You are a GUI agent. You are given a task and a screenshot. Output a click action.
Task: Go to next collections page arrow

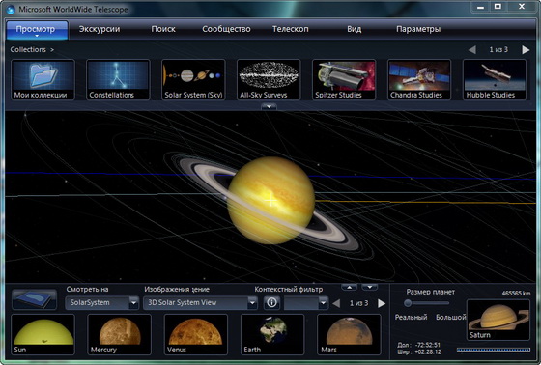coord(526,50)
